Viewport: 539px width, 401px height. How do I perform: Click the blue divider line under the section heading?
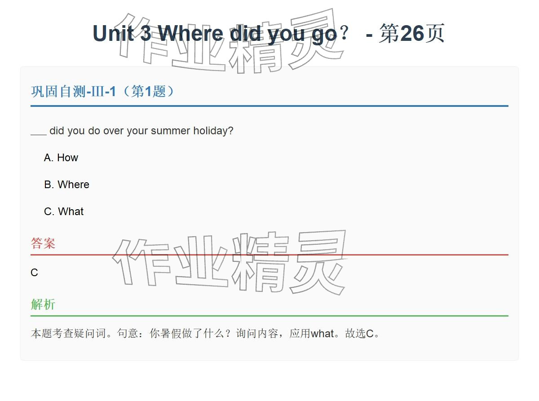[269, 106]
